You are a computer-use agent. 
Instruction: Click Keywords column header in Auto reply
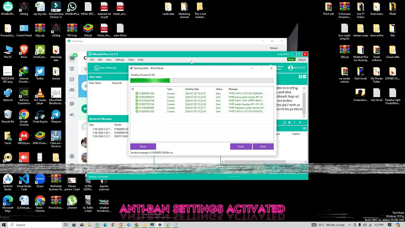[x=117, y=83]
